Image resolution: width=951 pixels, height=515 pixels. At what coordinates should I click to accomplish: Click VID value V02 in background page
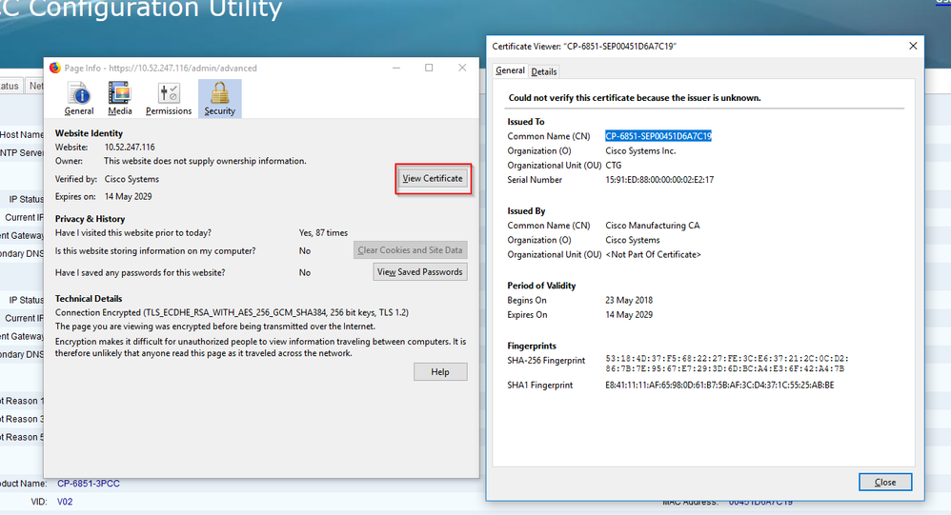tap(65, 502)
